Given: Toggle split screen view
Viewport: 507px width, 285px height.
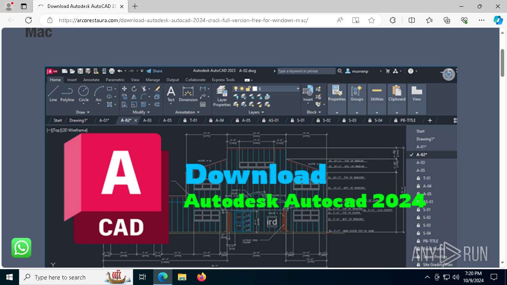Looking at the screenshot, I should click(412, 20).
